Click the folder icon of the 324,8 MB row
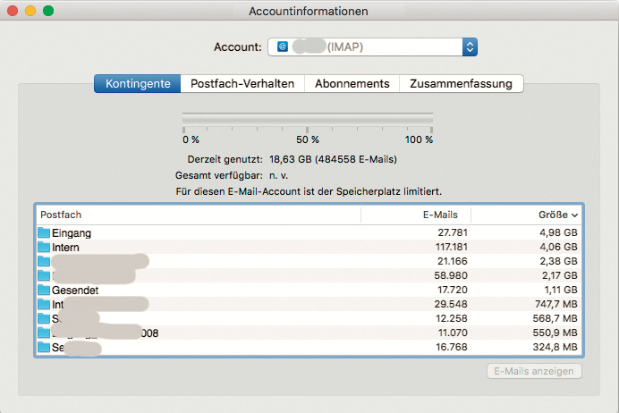Screen dimensions: 619x413 coord(44,348)
